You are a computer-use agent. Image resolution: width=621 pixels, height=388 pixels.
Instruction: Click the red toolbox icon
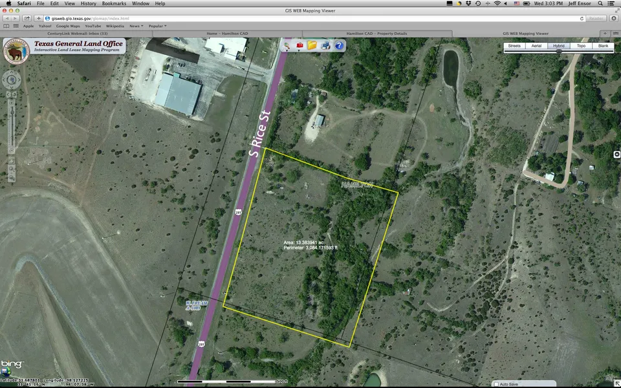click(x=300, y=45)
